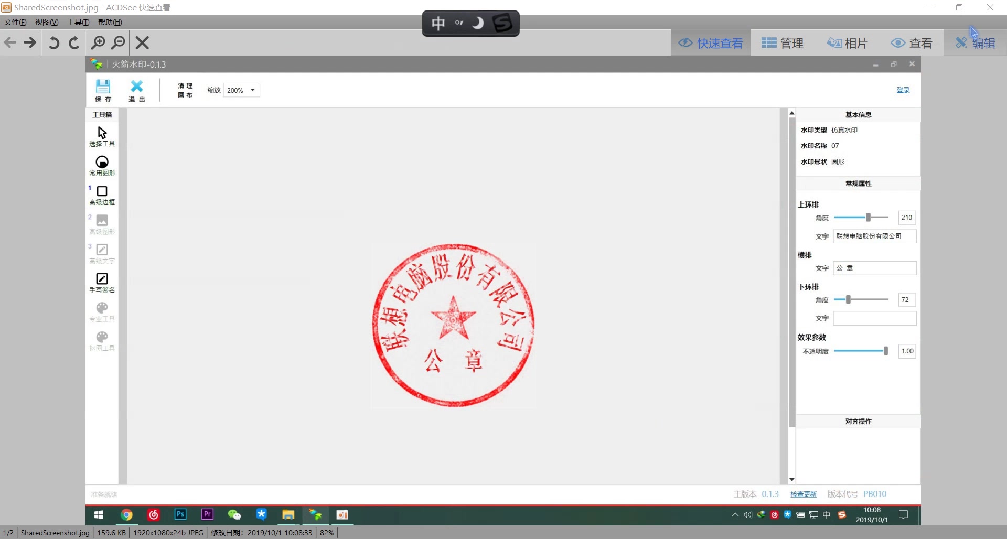The height and width of the screenshot is (539, 1007).
Task: Switch to 管理 mode tab
Action: click(x=782, y=43)
